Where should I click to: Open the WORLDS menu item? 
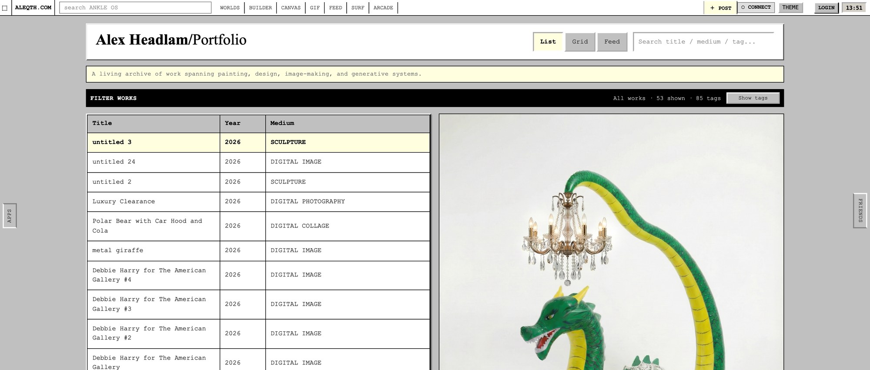coord(230,8)
